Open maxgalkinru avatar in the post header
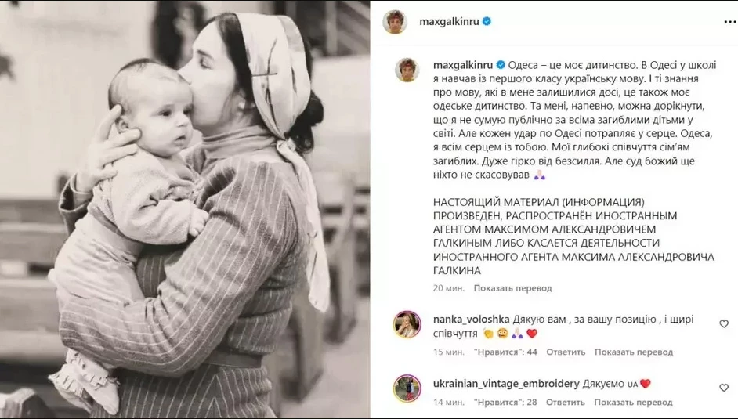 click(394, 22)
